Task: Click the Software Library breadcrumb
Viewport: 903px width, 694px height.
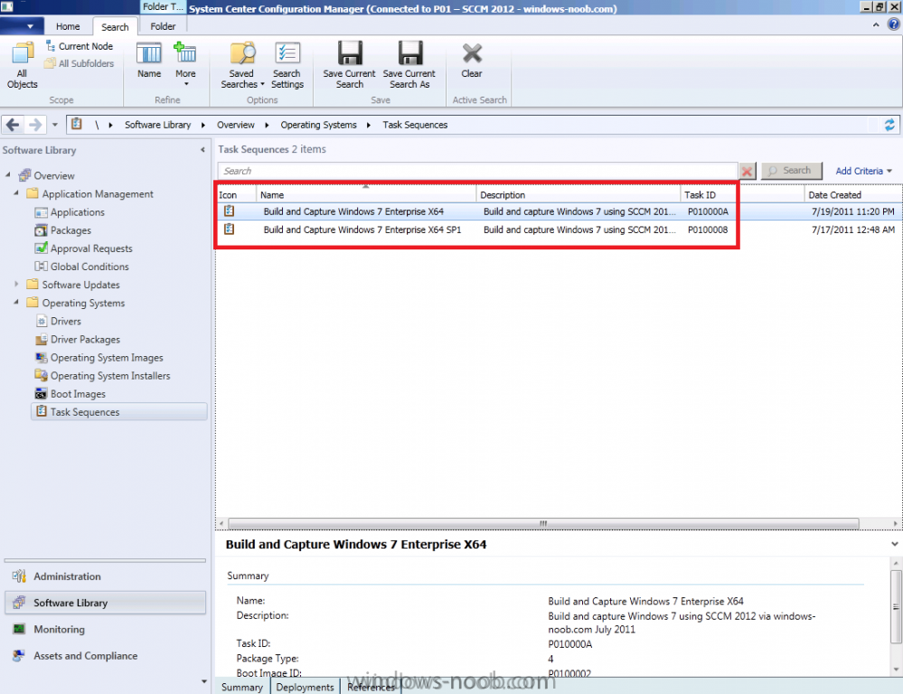Action: coord(158,125)
